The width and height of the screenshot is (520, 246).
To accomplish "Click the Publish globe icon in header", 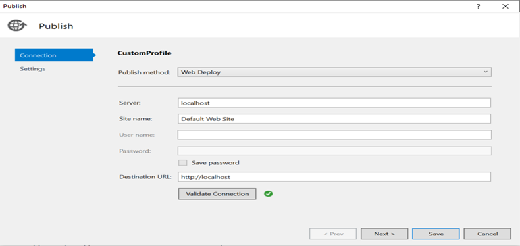I will point(16,26).
